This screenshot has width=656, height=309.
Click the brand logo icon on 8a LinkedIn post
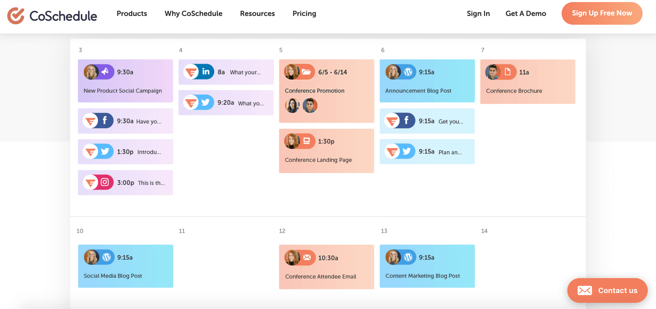pos(191,72)
